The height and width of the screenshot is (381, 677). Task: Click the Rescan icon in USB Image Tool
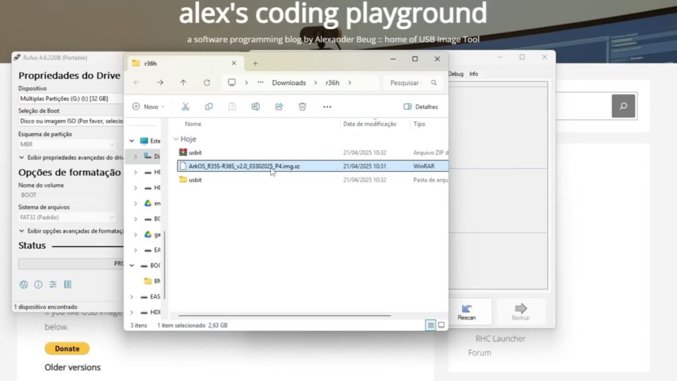pos(466,312)
